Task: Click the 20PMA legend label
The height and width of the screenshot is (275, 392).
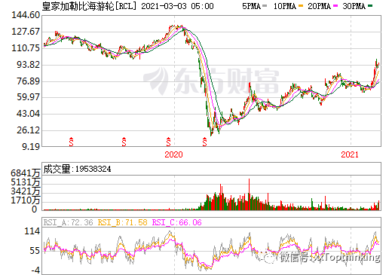Action: click(320, 6)
